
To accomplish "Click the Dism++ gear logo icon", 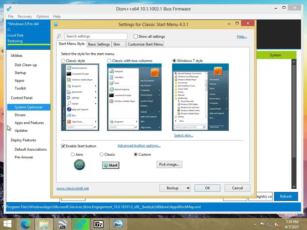I will [9, 9].
